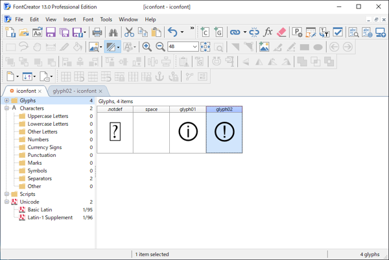This screenshot has width=389, height=260.
Task: Click the zoom in magnifier
Action: (147, 47)
